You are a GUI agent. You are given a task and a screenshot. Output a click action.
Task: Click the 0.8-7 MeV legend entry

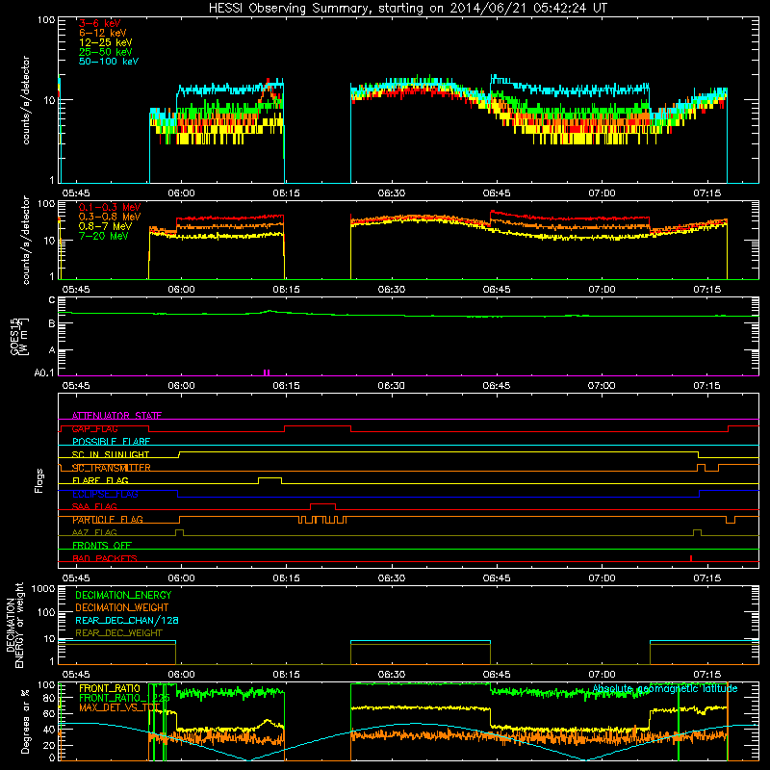point(105,226)
